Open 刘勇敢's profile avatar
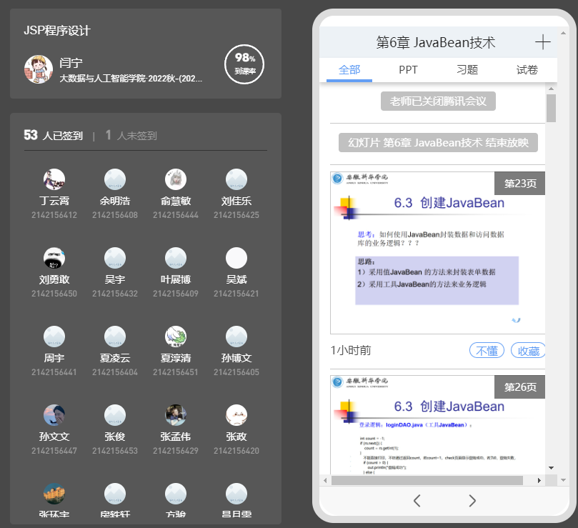Image resolution: width=578 pixels, height=528 pixels. (54, 258)
